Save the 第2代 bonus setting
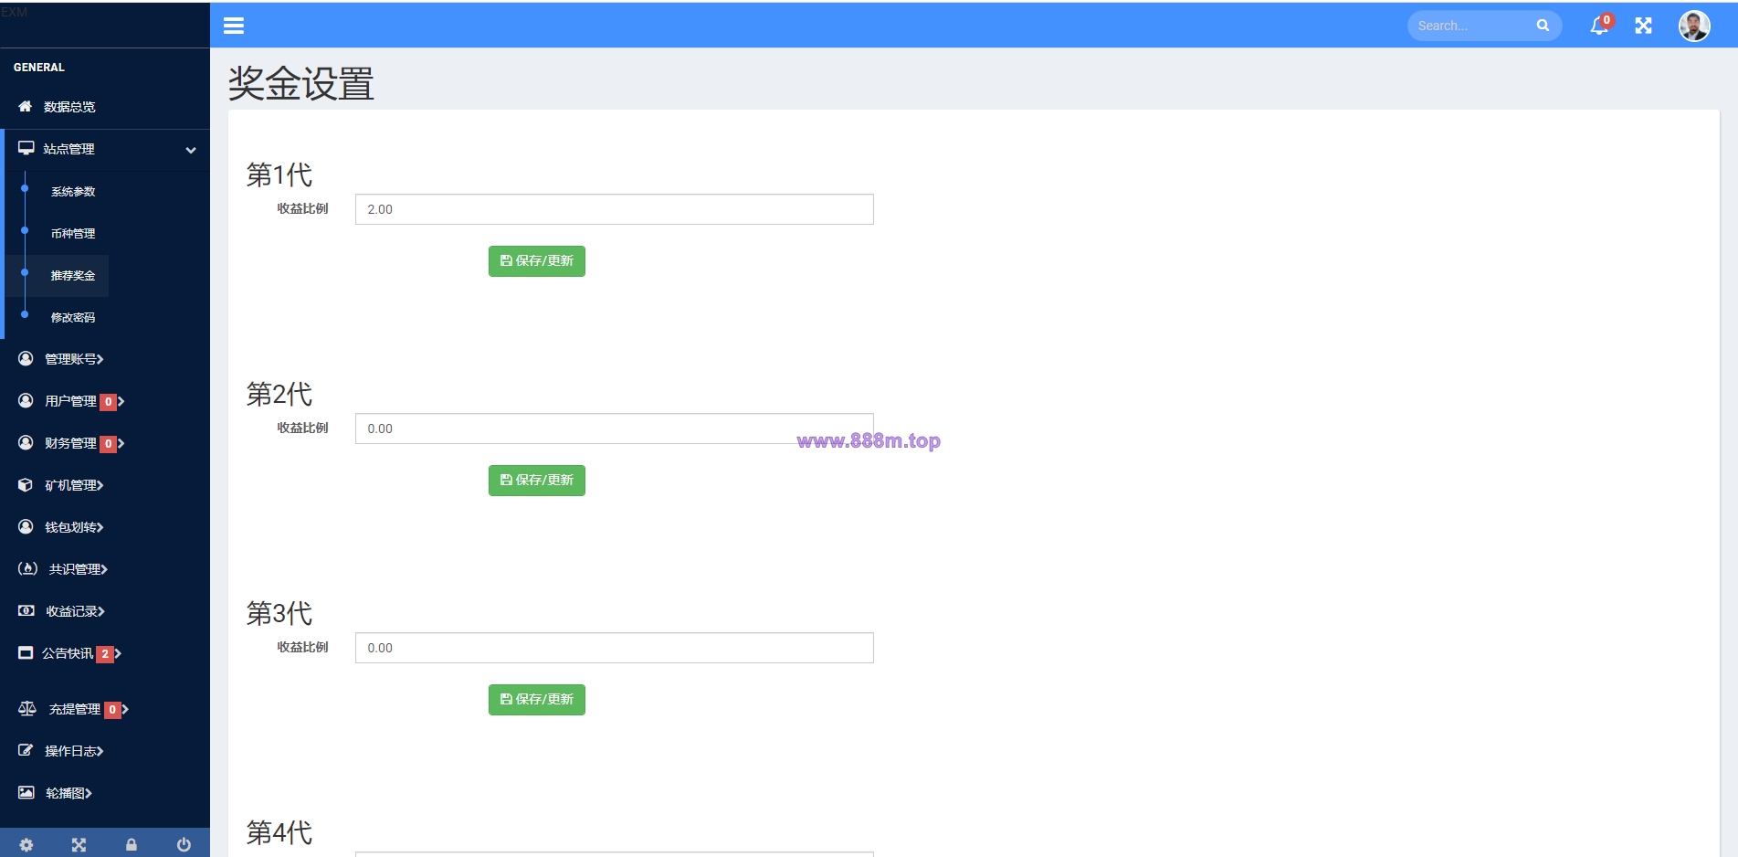Viewport: 1738px width, 857px height. (x=537, y=481)
